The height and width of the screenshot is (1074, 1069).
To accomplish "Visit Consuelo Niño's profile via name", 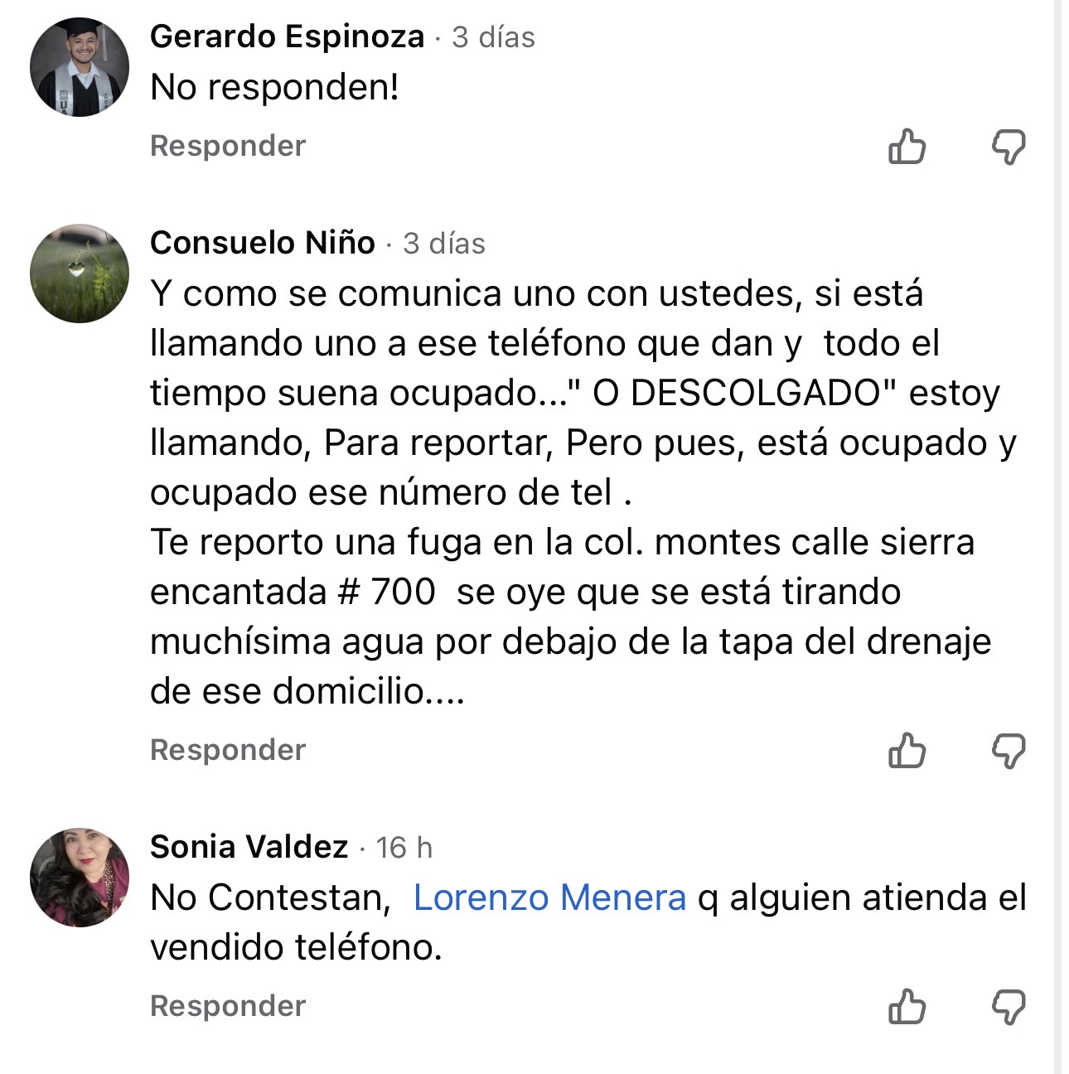I will (263, 243).
